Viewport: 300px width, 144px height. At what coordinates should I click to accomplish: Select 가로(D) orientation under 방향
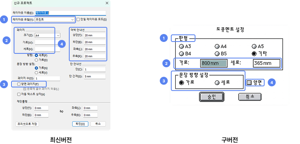click(x=36, y=60)
